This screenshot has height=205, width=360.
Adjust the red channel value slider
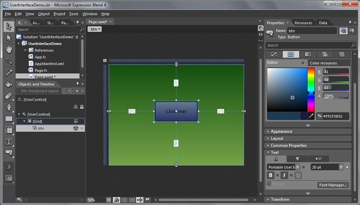point(336,72)
